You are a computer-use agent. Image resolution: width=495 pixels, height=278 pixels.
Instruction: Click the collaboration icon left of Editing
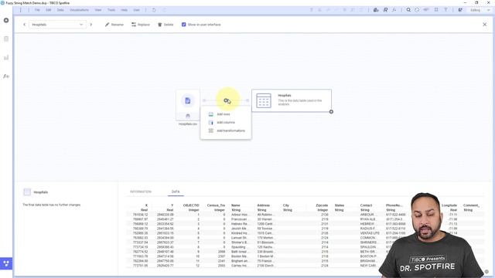(x=460, y=10)
